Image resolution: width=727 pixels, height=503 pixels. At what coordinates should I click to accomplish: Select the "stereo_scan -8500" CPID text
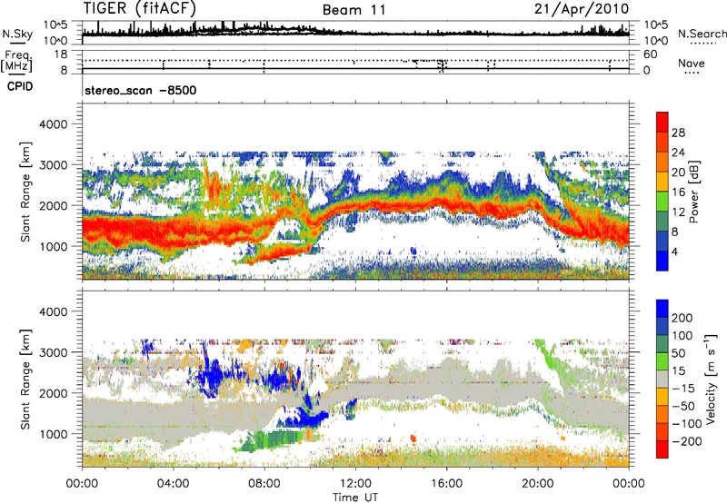141,90
